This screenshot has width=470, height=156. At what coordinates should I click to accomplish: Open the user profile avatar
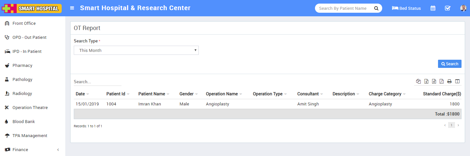(463, 8)
